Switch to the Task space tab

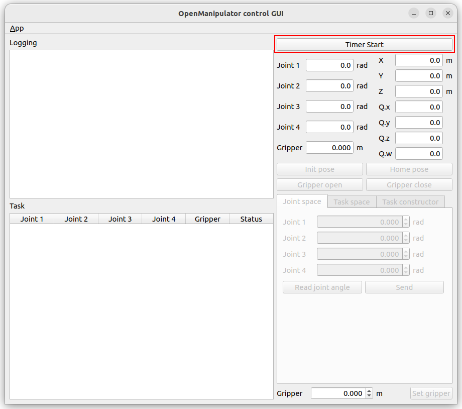click(352, 201)
